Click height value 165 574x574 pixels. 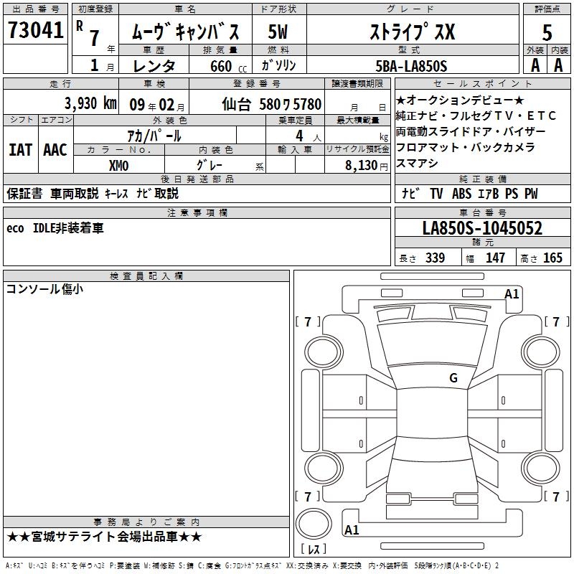[x=552, y=258]
